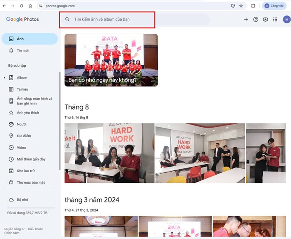Open Video in the sidebar
Screen dimensions: 291x239
[x=30, y=148]
